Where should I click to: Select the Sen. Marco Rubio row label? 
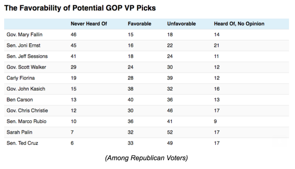click(x=26, y=122)
